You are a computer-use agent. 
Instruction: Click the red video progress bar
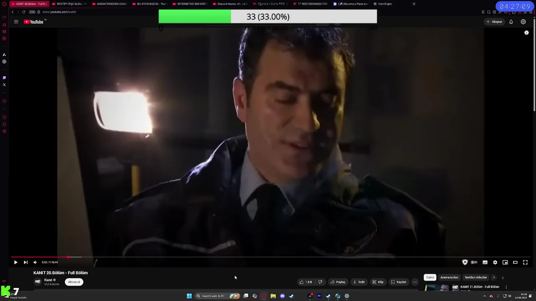pos(40,257)
